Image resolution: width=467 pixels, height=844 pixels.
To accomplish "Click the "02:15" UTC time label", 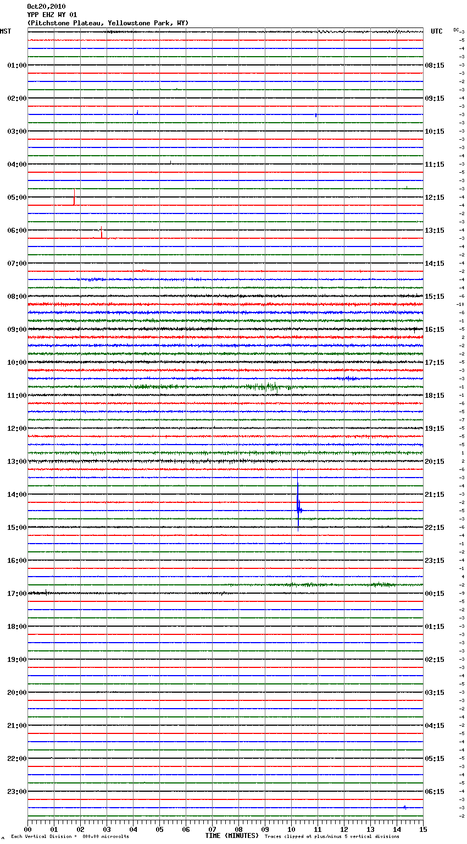I will [435, 660].
